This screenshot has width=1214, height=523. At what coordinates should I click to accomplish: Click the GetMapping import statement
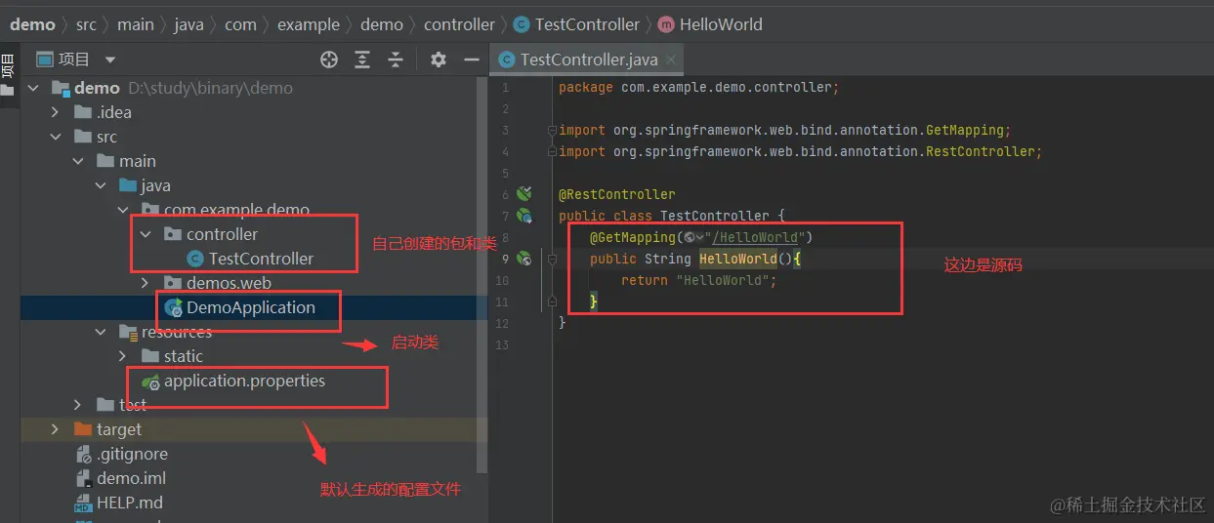point(784,130)
